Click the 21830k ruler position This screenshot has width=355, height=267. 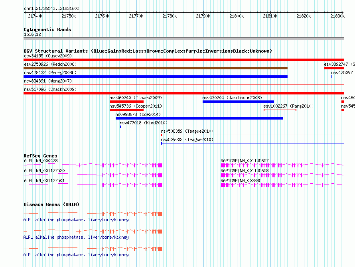(337, 16)
